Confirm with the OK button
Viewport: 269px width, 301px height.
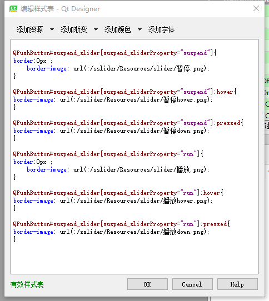coord(147,284)
